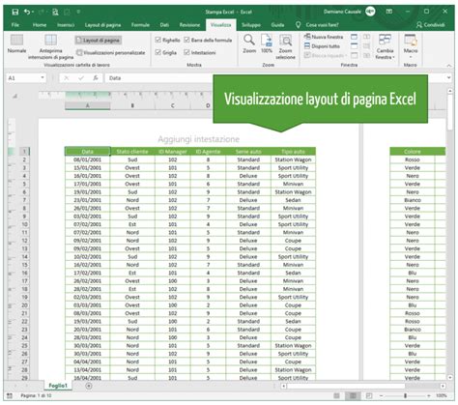Toggle the Righello checkbox
458x405 pixels.
click(x=157, y=40)
